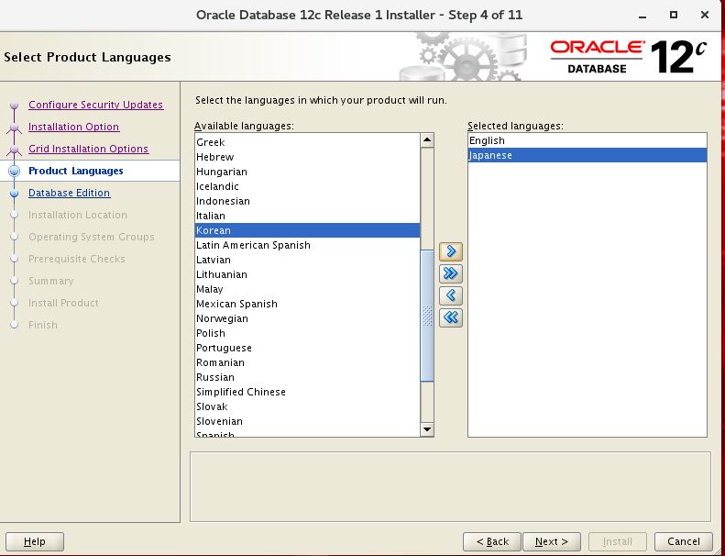Pick Simplified Chinese entry
The image size is (725, 556).
(x=307, y=392)
